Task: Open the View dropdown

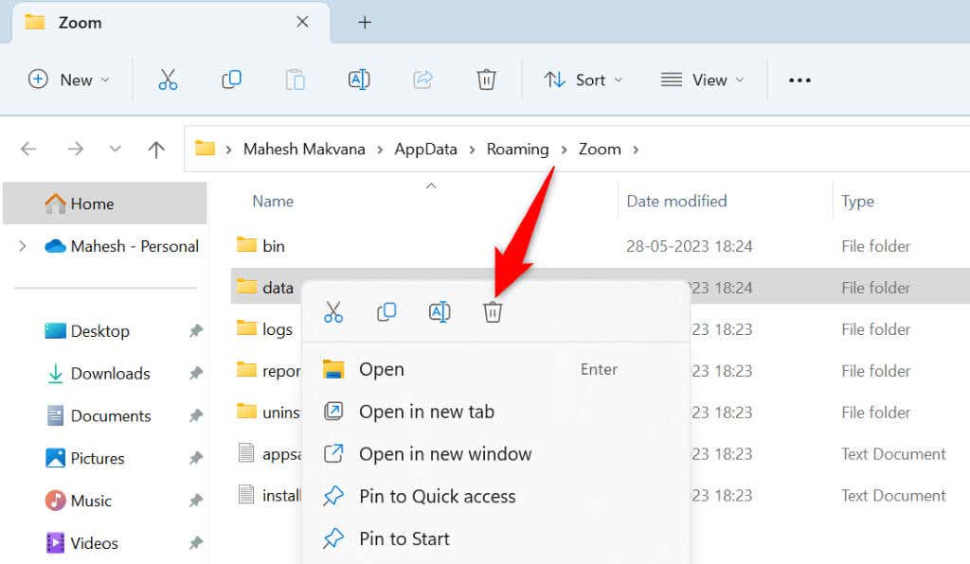Action: (702, 79)
